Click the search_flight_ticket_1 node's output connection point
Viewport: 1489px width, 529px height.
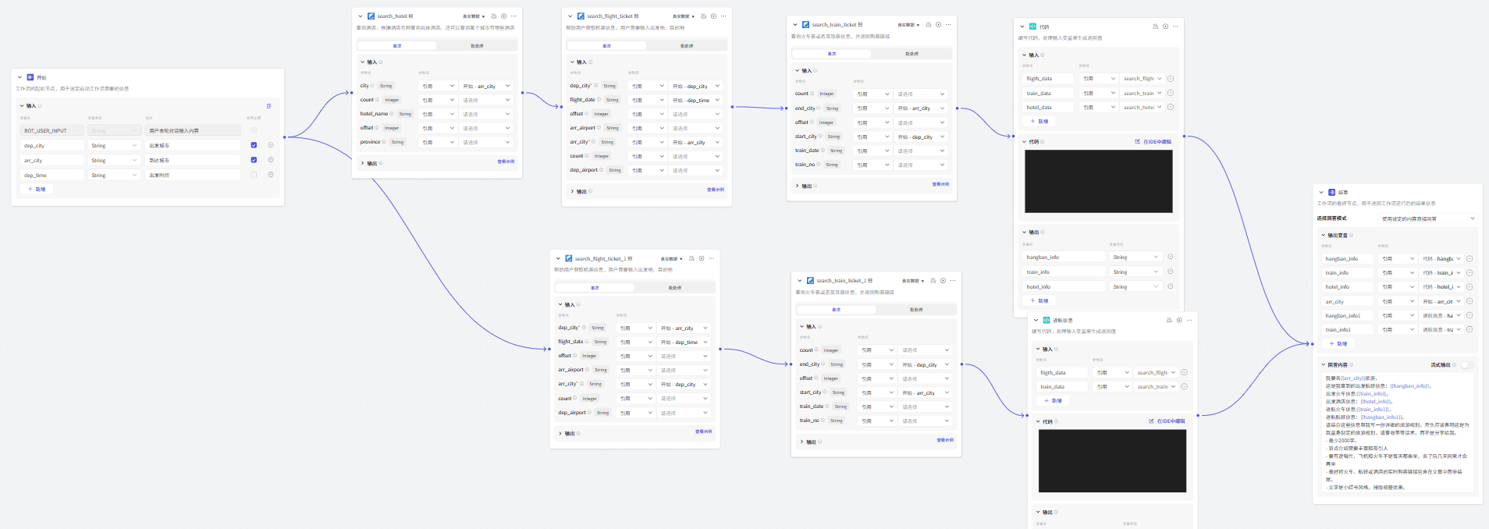[x=720, y=349]
